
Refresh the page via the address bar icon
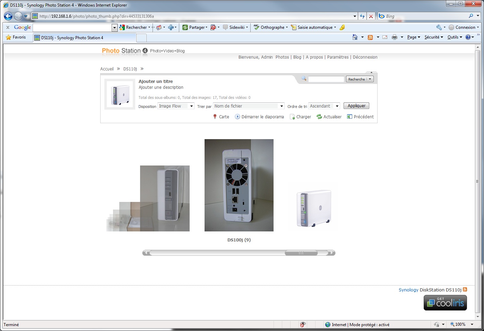click(x=362, y=16)
